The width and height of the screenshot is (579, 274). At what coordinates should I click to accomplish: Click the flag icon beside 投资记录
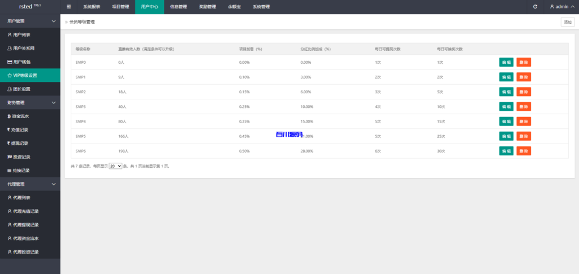(x=10, y=157)
